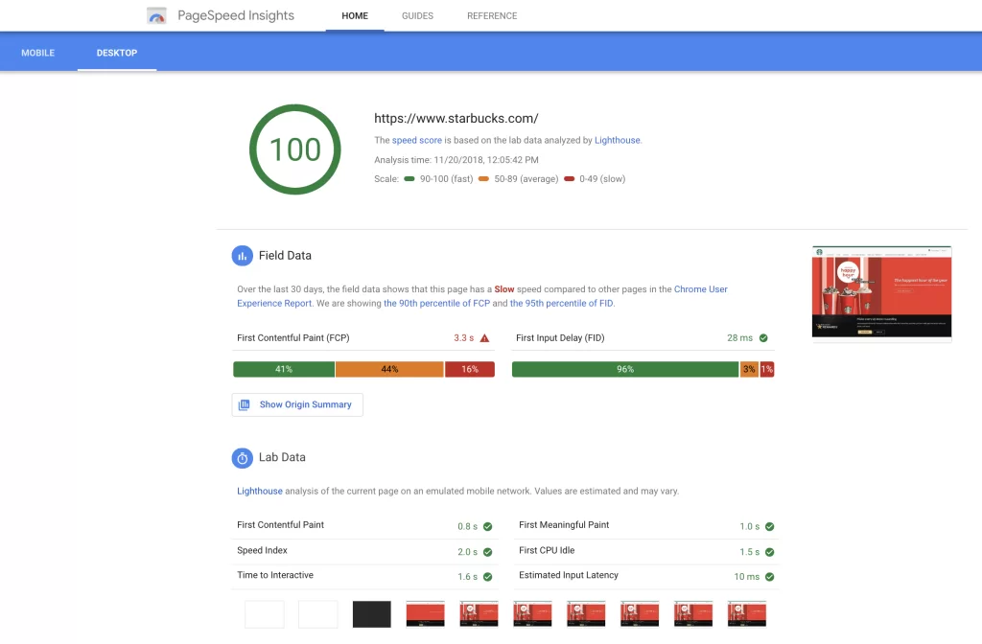Click the red 16% FCP bar segment

pyautogui.click(x=470, y=369)
